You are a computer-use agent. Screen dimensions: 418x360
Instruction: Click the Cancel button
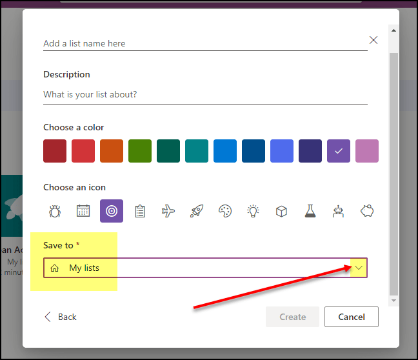pos(351,317)
